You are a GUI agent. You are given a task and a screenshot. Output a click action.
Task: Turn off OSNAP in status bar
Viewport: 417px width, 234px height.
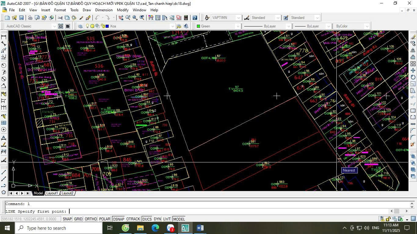point(118,219)
